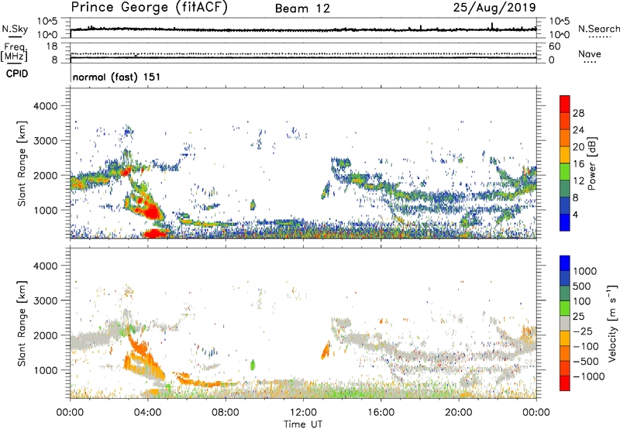
Task: Click the '60' label on the right Nave axis
Action: (554, 46)
